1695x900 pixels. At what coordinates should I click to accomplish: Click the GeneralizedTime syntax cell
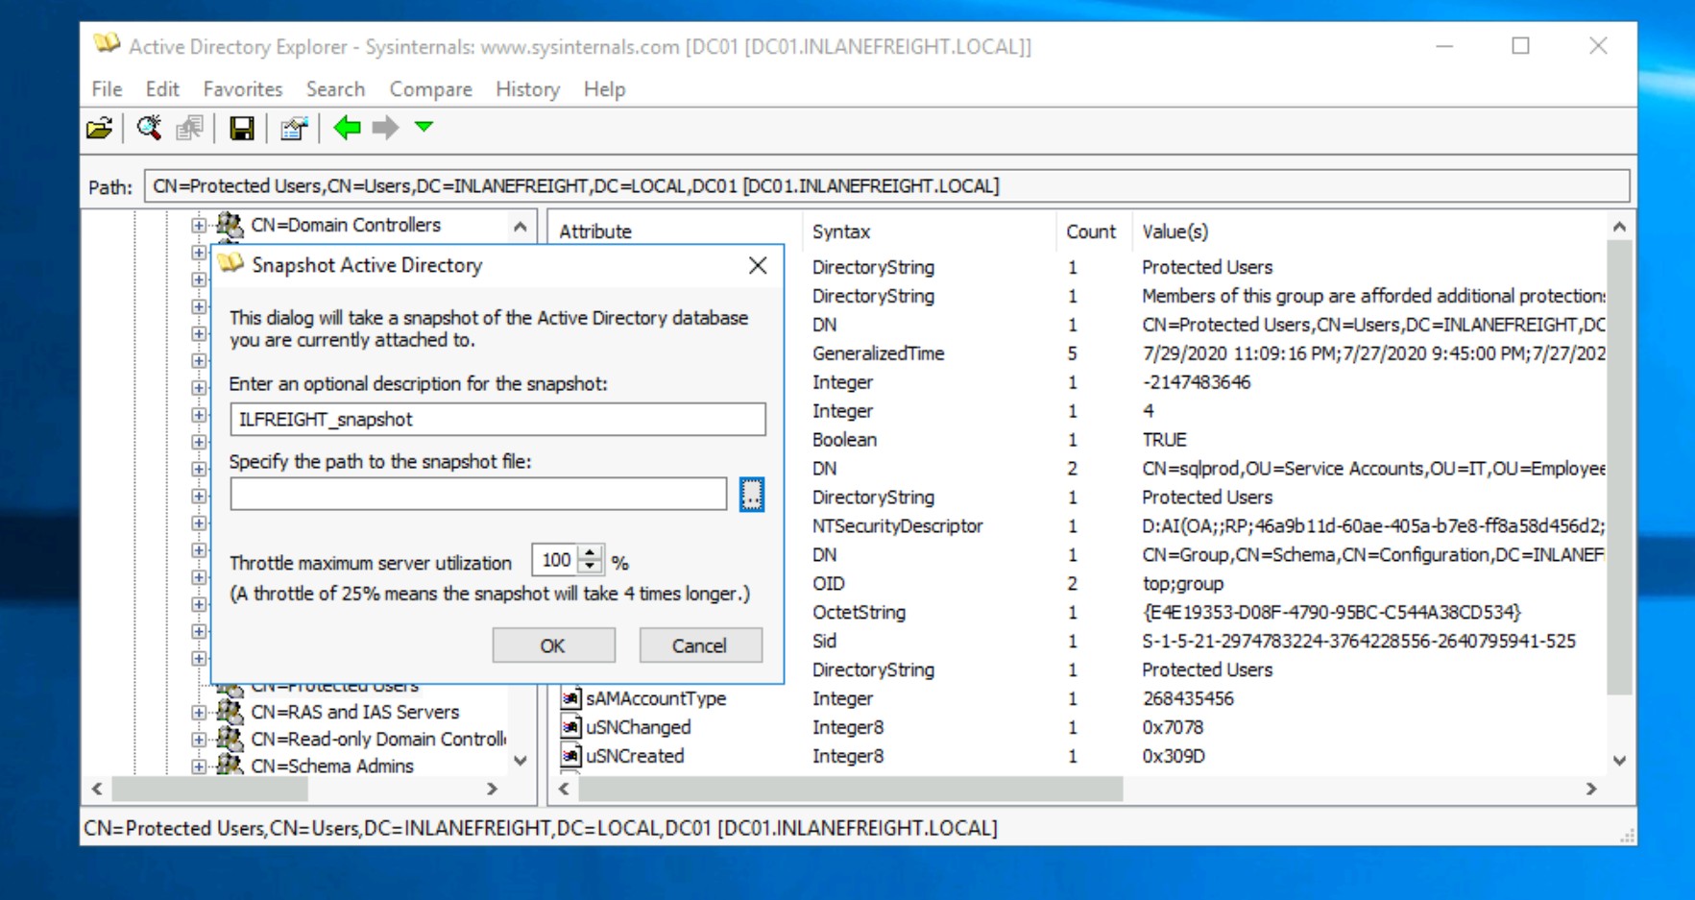(878, 353)
